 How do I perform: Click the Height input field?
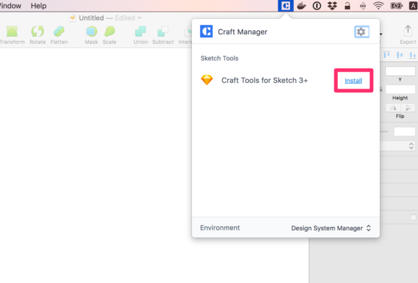coord(400,89)
